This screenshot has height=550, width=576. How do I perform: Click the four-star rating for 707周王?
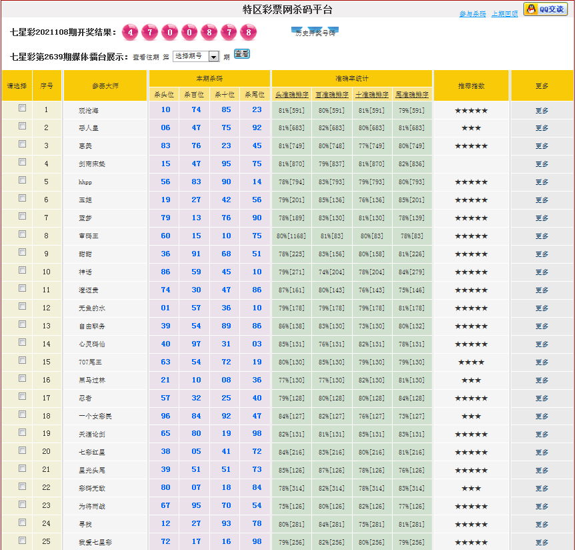click(x=471, y=362)
